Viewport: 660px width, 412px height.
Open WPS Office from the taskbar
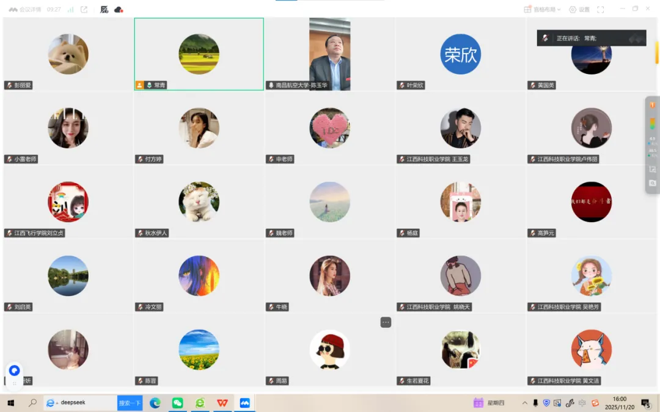point(222,403)
